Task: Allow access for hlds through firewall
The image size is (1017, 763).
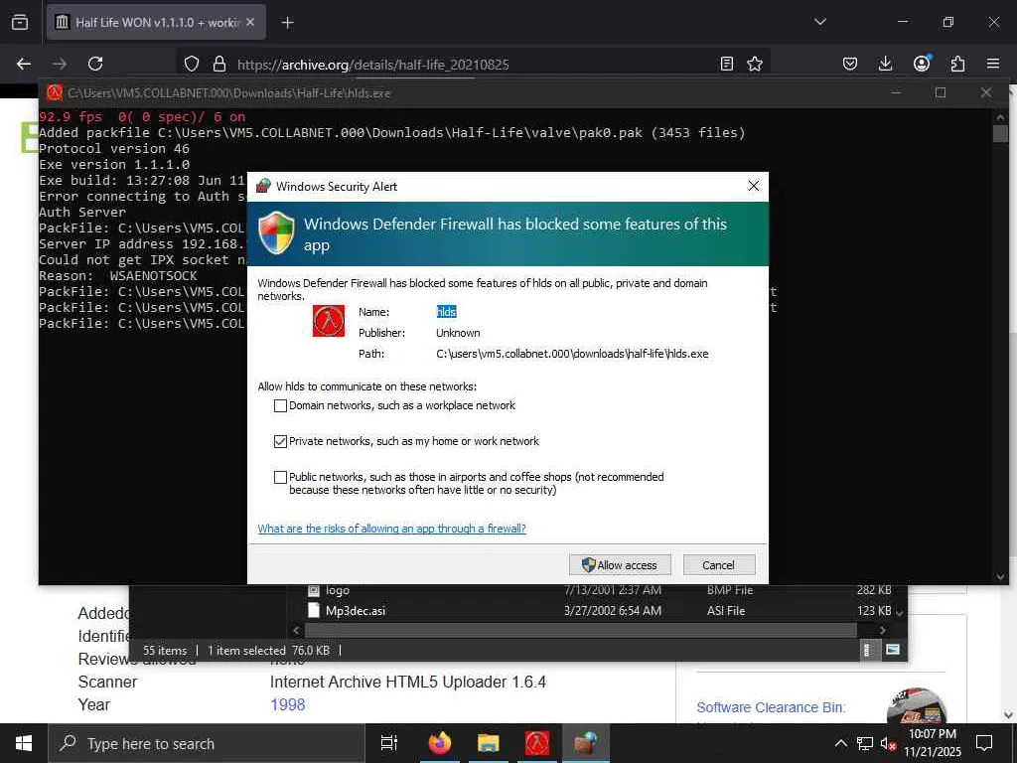Action: pos(620,564)
